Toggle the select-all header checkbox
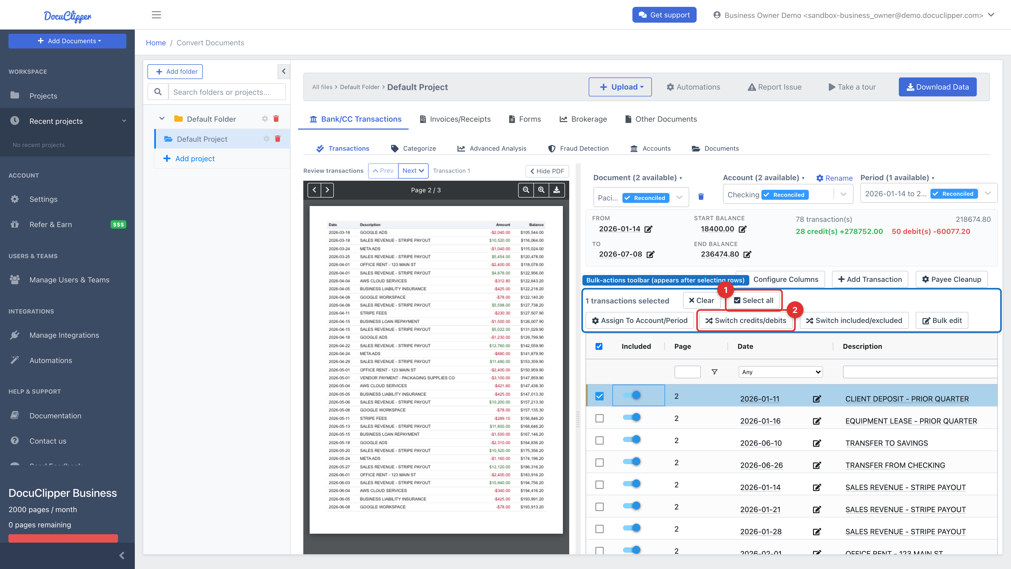This screenshot has width=1011, height=569. pyautogui.click(x=599, y=346)
